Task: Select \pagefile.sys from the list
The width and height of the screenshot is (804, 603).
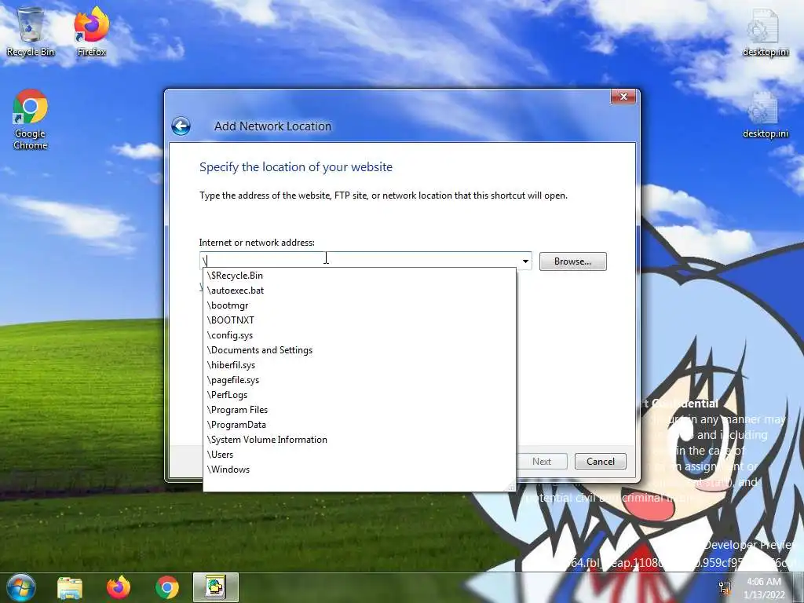Action: coord(360,379)
